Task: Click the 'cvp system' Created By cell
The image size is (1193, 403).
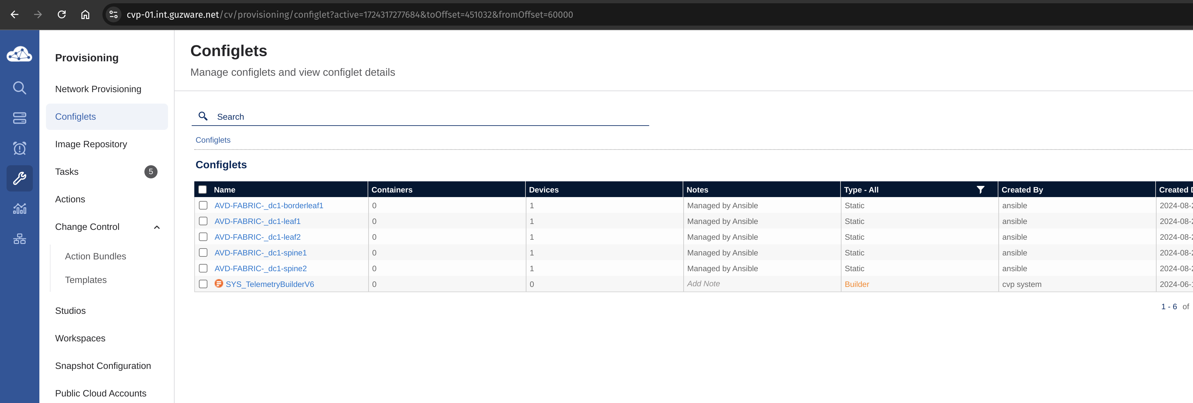Action: coord(1022,284)
